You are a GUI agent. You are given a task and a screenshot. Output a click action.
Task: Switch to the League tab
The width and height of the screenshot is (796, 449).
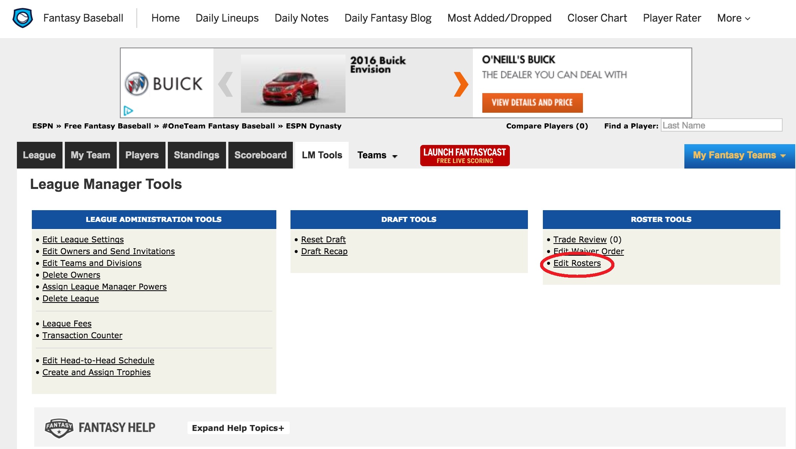pos(39,155)
